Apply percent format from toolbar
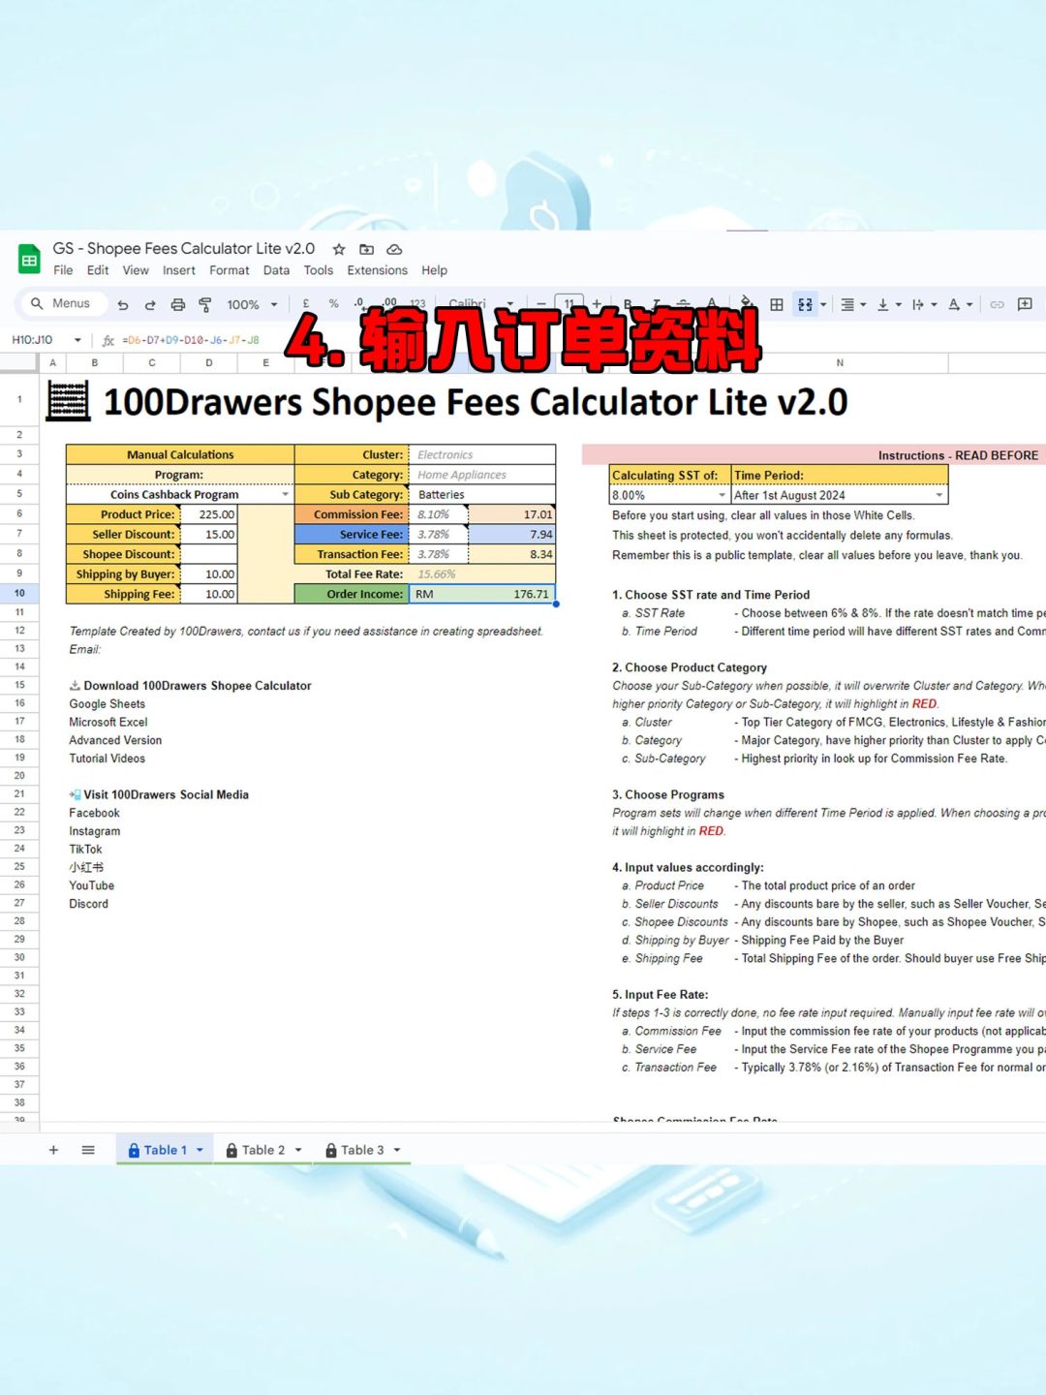The height and width of the screenshot is (1395, 1046). coord(333,304)
